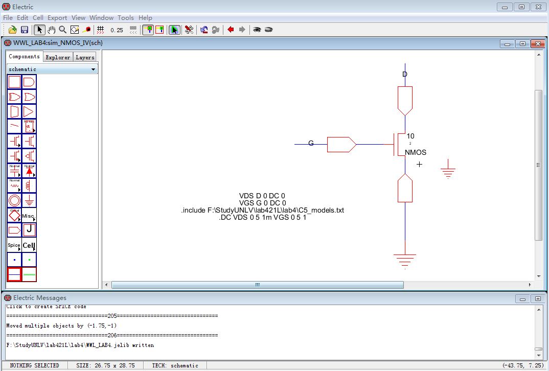Select the inductor coil component
549x371 pixels.
point(29,185)
